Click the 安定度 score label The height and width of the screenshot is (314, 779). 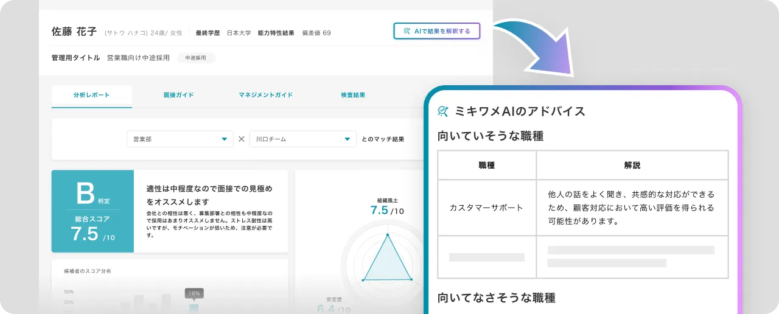click(x=335, y=299)
